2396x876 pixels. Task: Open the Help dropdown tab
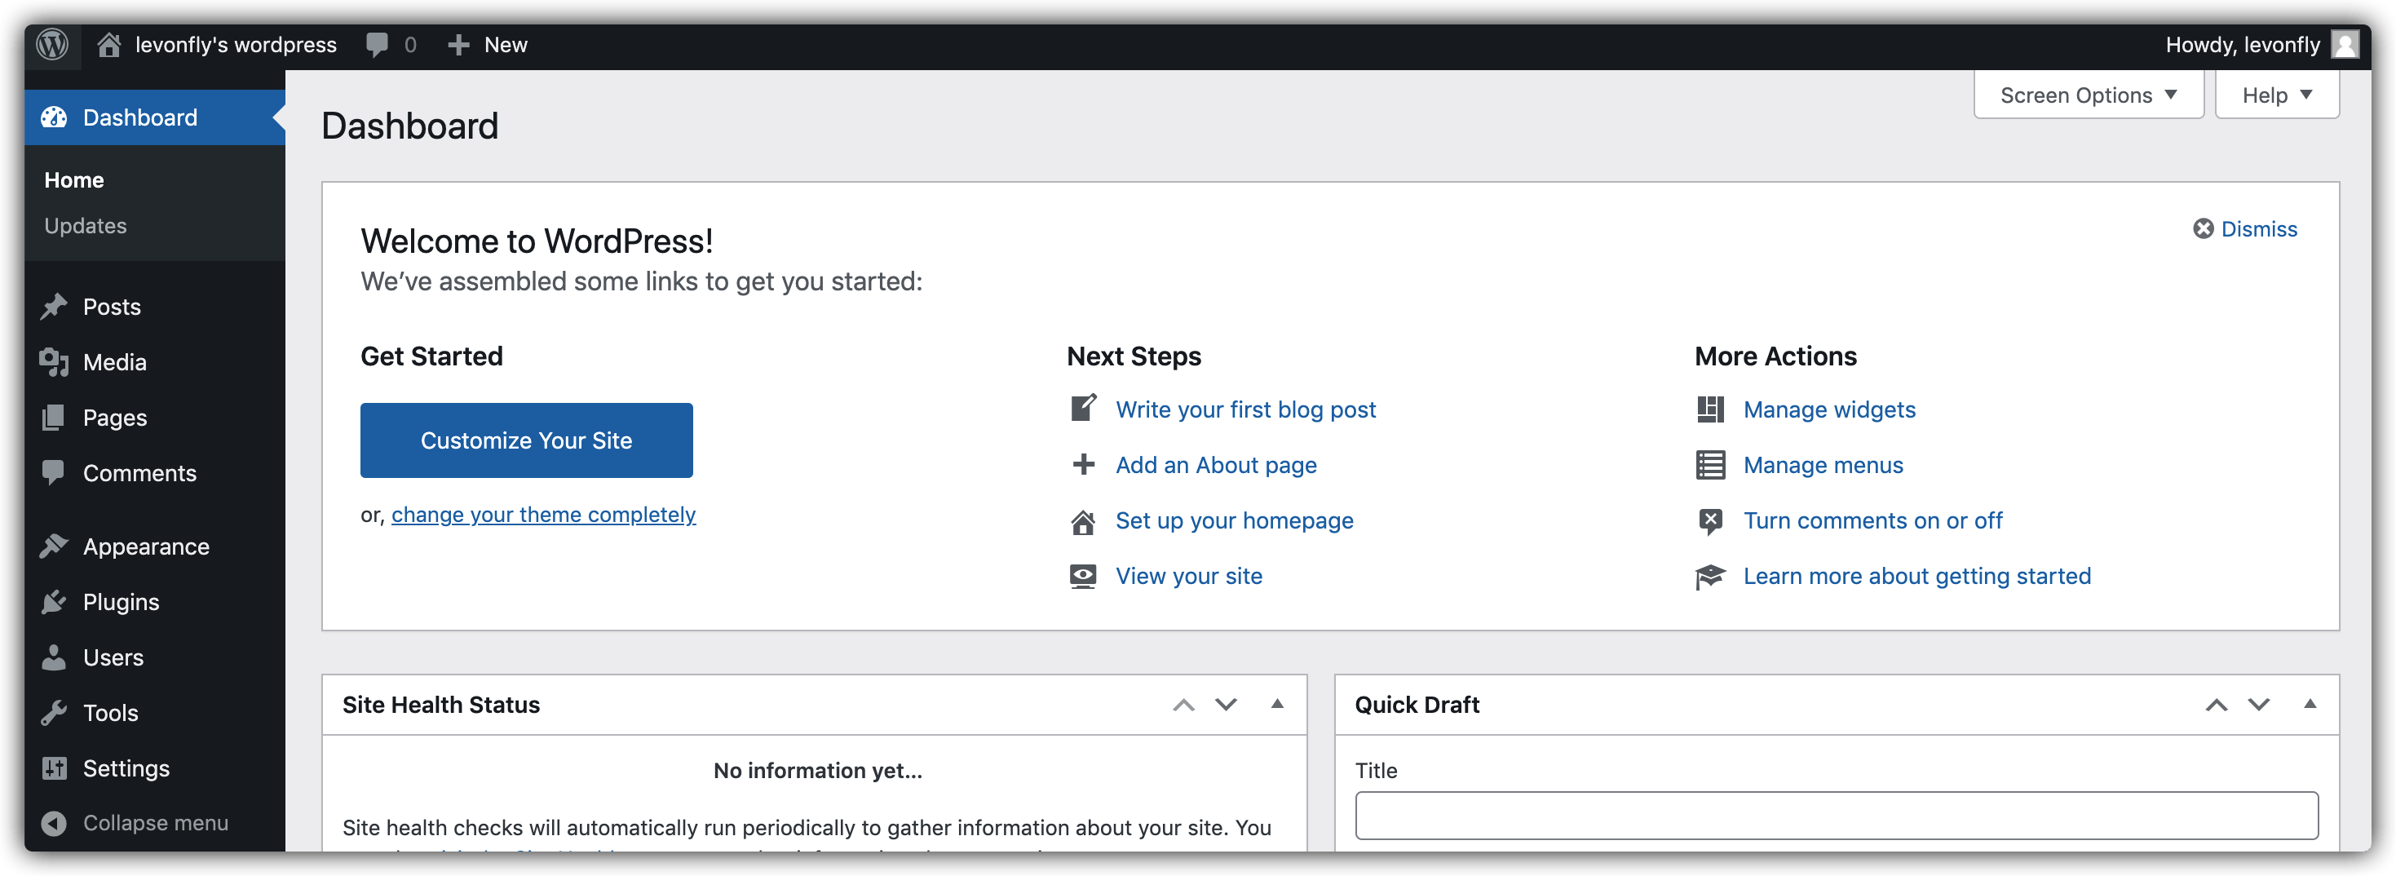point(2276,95)
